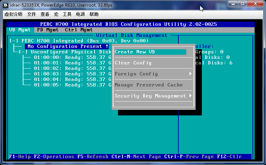Click the F12-Ctlr footer hint

click(x=229, y=156)
